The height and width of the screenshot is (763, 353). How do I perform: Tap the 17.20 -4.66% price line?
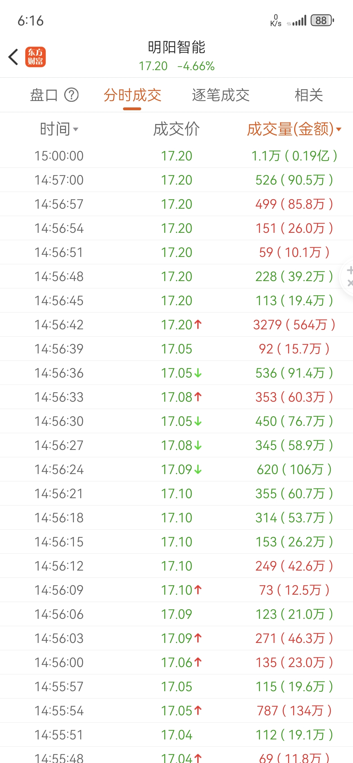click(x=177, y=66)
